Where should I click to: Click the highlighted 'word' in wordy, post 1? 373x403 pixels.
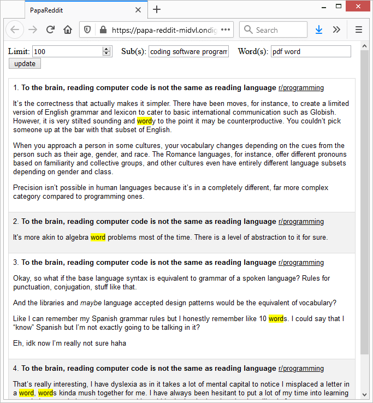click(145, 121)
